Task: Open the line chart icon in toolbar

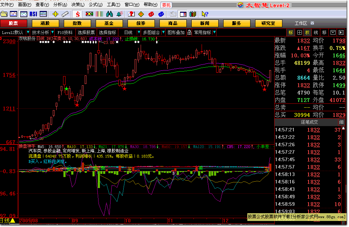Action: click(x=13, y=14)
